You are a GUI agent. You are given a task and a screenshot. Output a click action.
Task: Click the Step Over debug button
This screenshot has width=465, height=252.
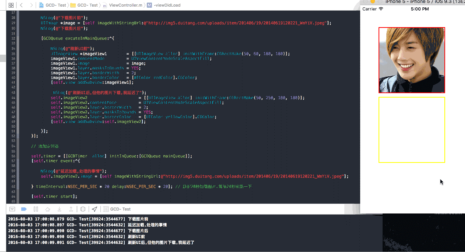tap(47, 209)
